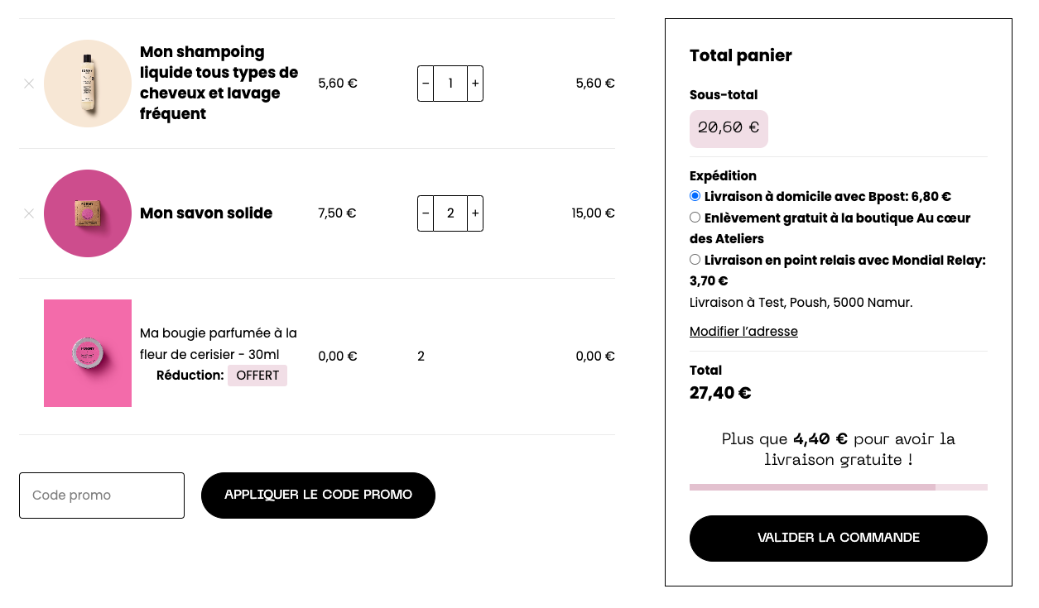Focus the Code promo text field

tap(102, 495)
